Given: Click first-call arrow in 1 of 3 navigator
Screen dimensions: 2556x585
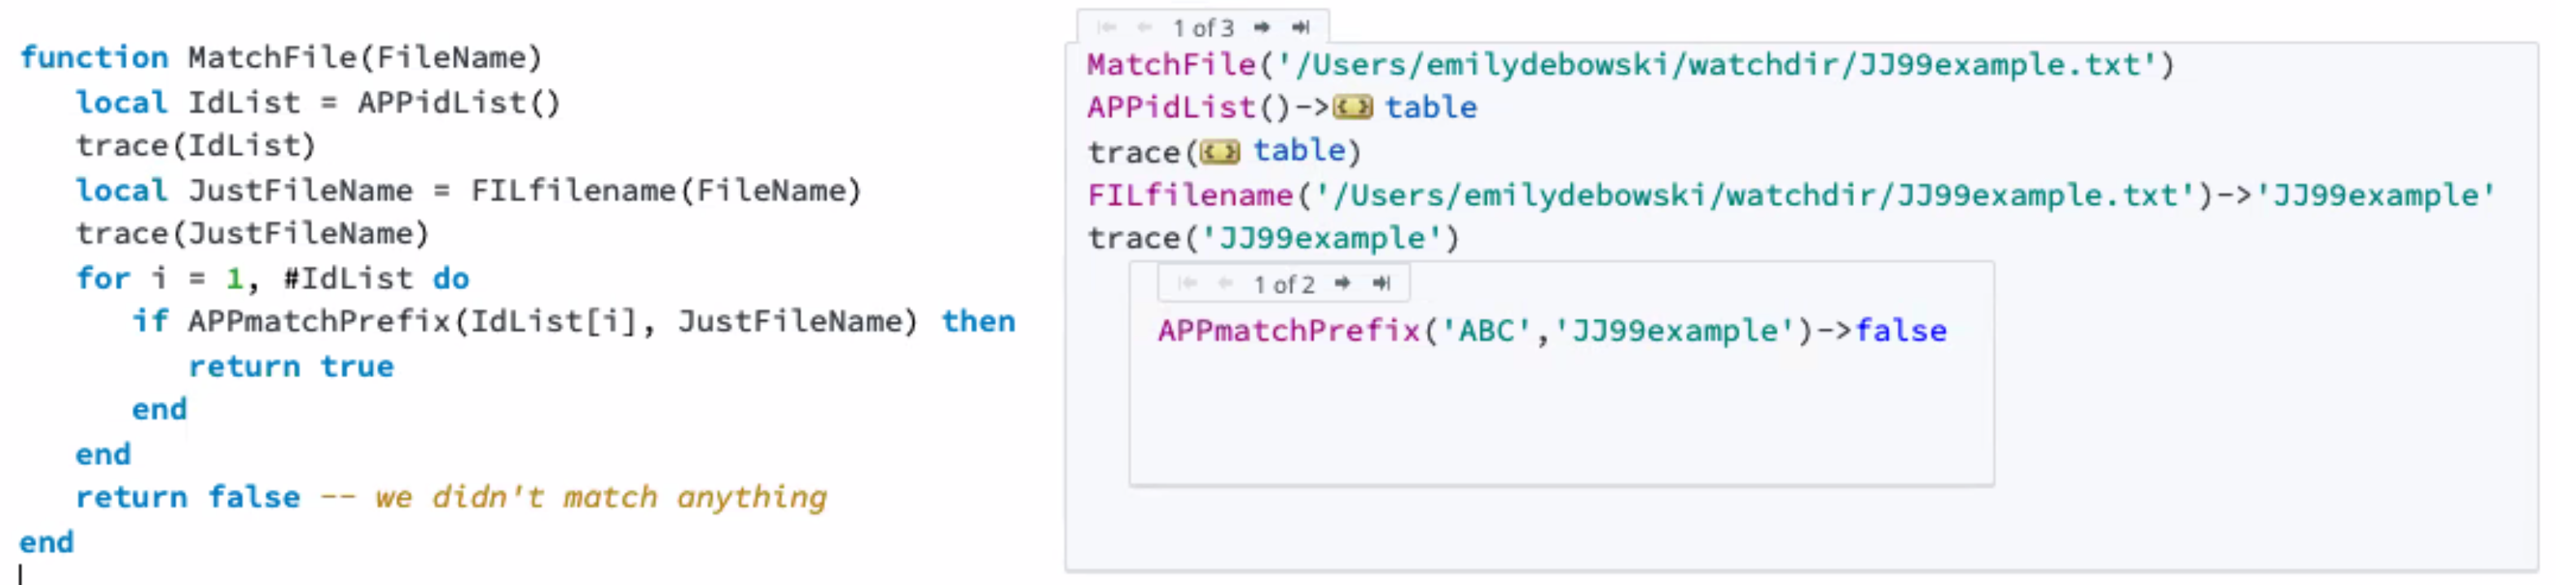Looking at the screenshot, I should [1107, 27].
